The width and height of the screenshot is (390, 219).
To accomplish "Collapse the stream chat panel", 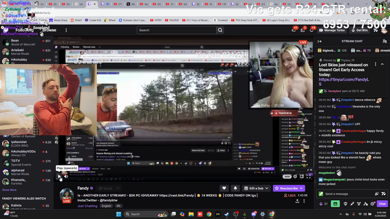I will pyautogui.click(x=319, y=41).
